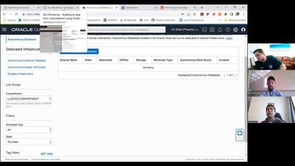The image size is (295, 166).
Task: Switch to App Builder tab
Action: (x=139, y=8)
